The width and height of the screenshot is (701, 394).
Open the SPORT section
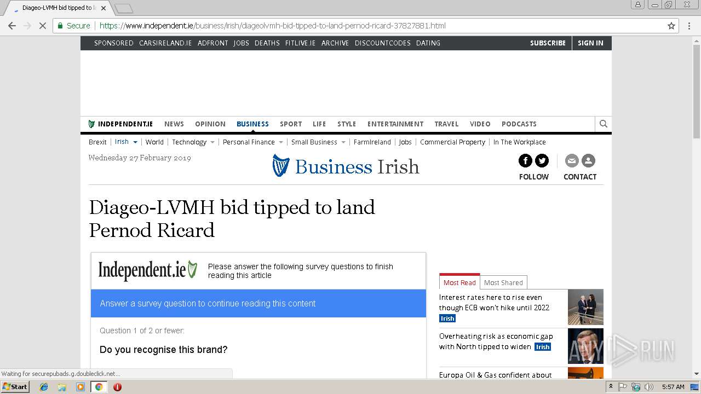291,124
